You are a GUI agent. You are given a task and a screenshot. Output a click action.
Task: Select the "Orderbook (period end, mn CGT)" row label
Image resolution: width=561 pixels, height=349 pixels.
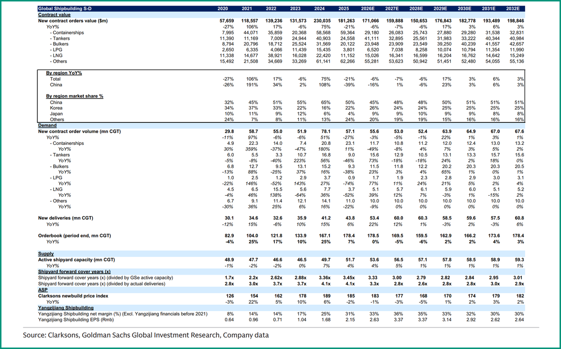[75, 235]
